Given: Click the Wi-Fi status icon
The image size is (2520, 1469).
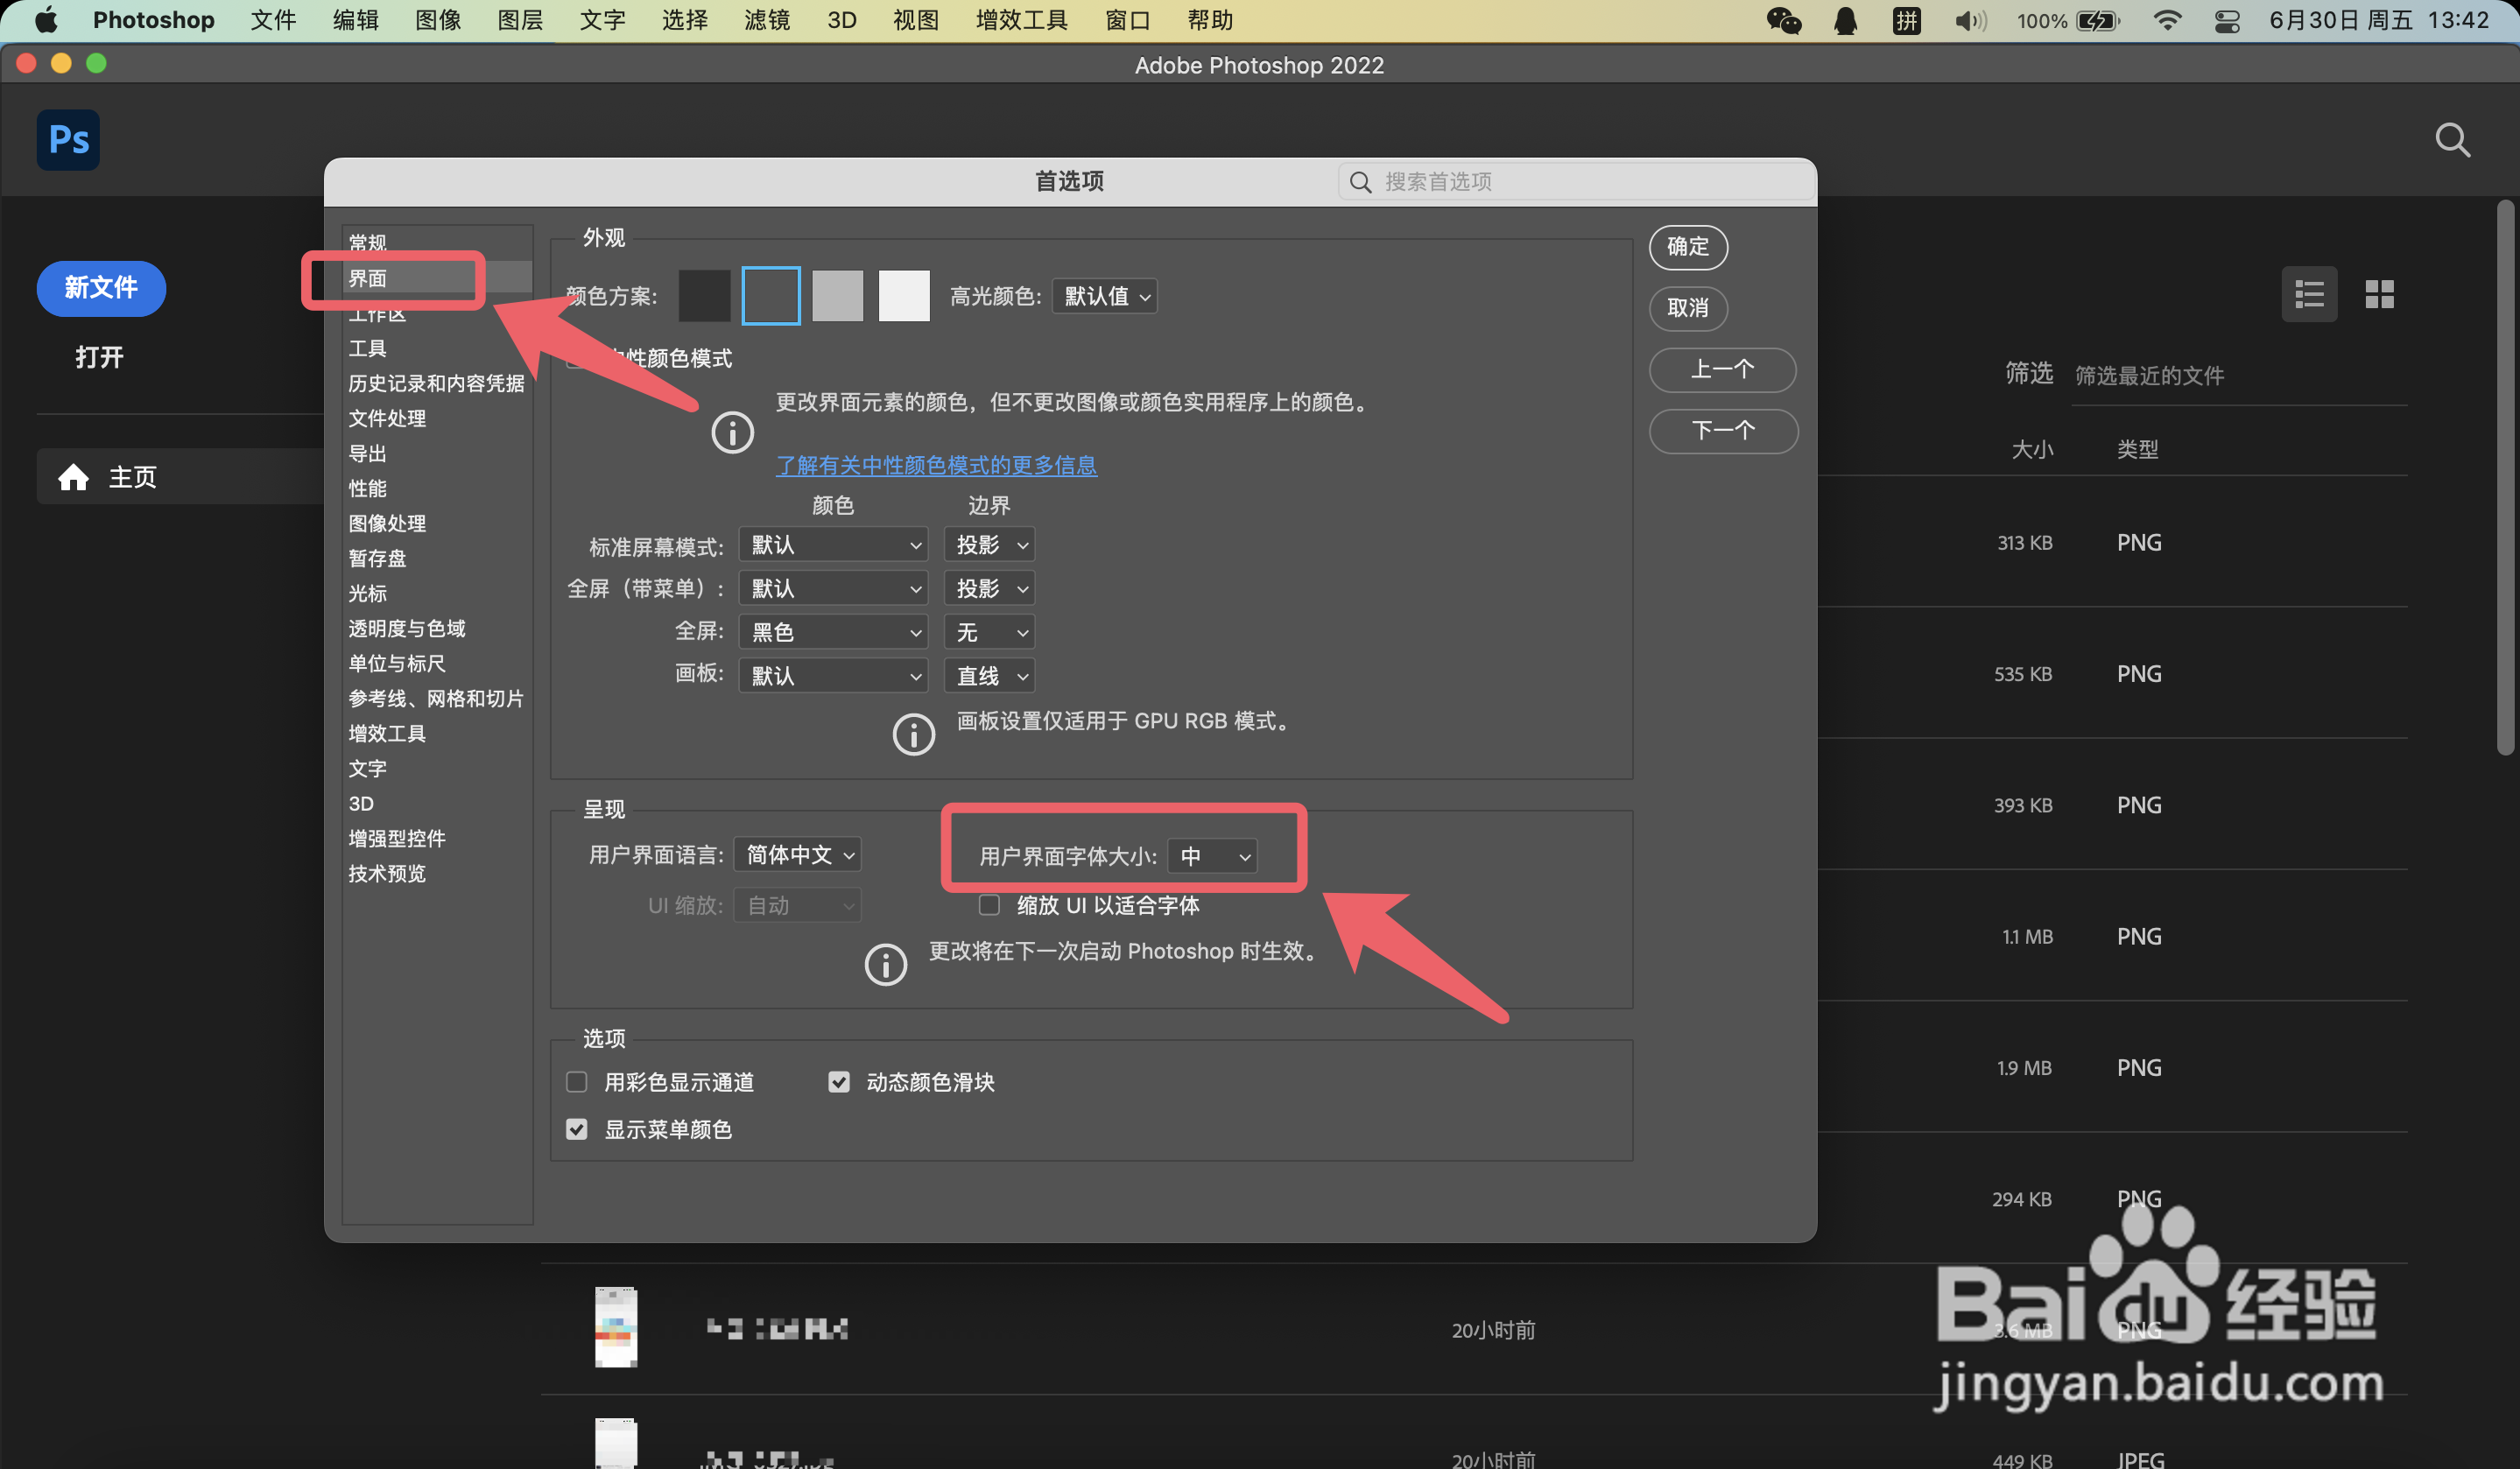Looking at the screenshot, I should click(2166, 20).
